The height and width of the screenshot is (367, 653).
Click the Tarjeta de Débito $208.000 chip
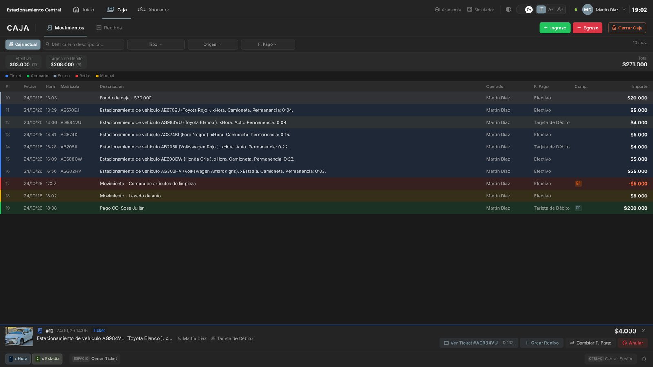point(66,62)
